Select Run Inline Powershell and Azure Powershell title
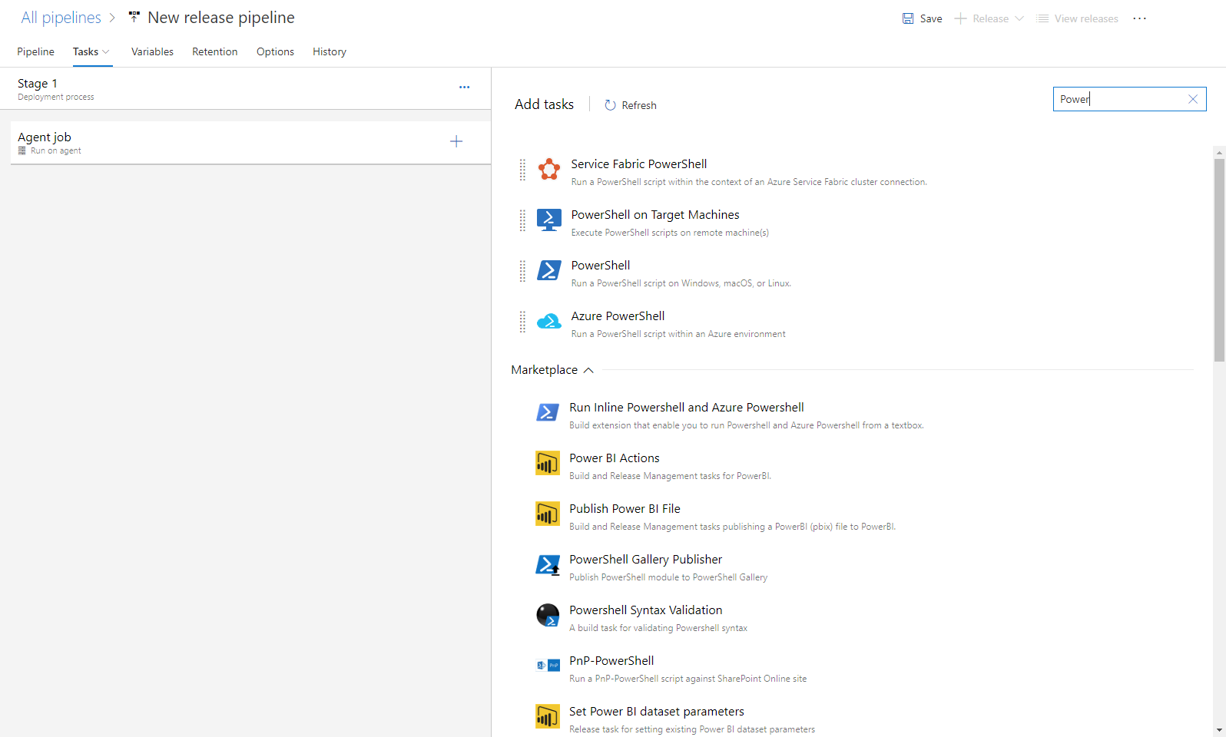The image size is (1226, 737). click(687, 408)
